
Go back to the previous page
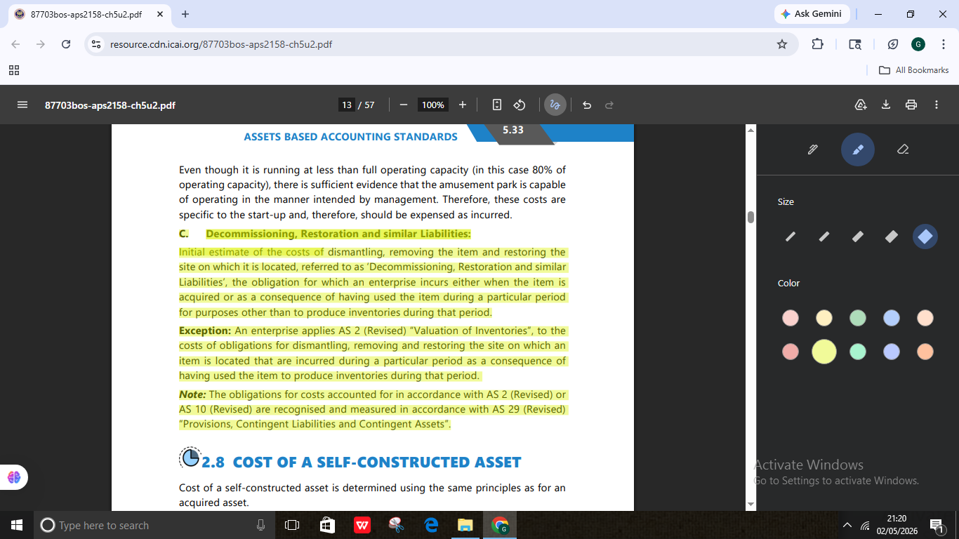15,44
